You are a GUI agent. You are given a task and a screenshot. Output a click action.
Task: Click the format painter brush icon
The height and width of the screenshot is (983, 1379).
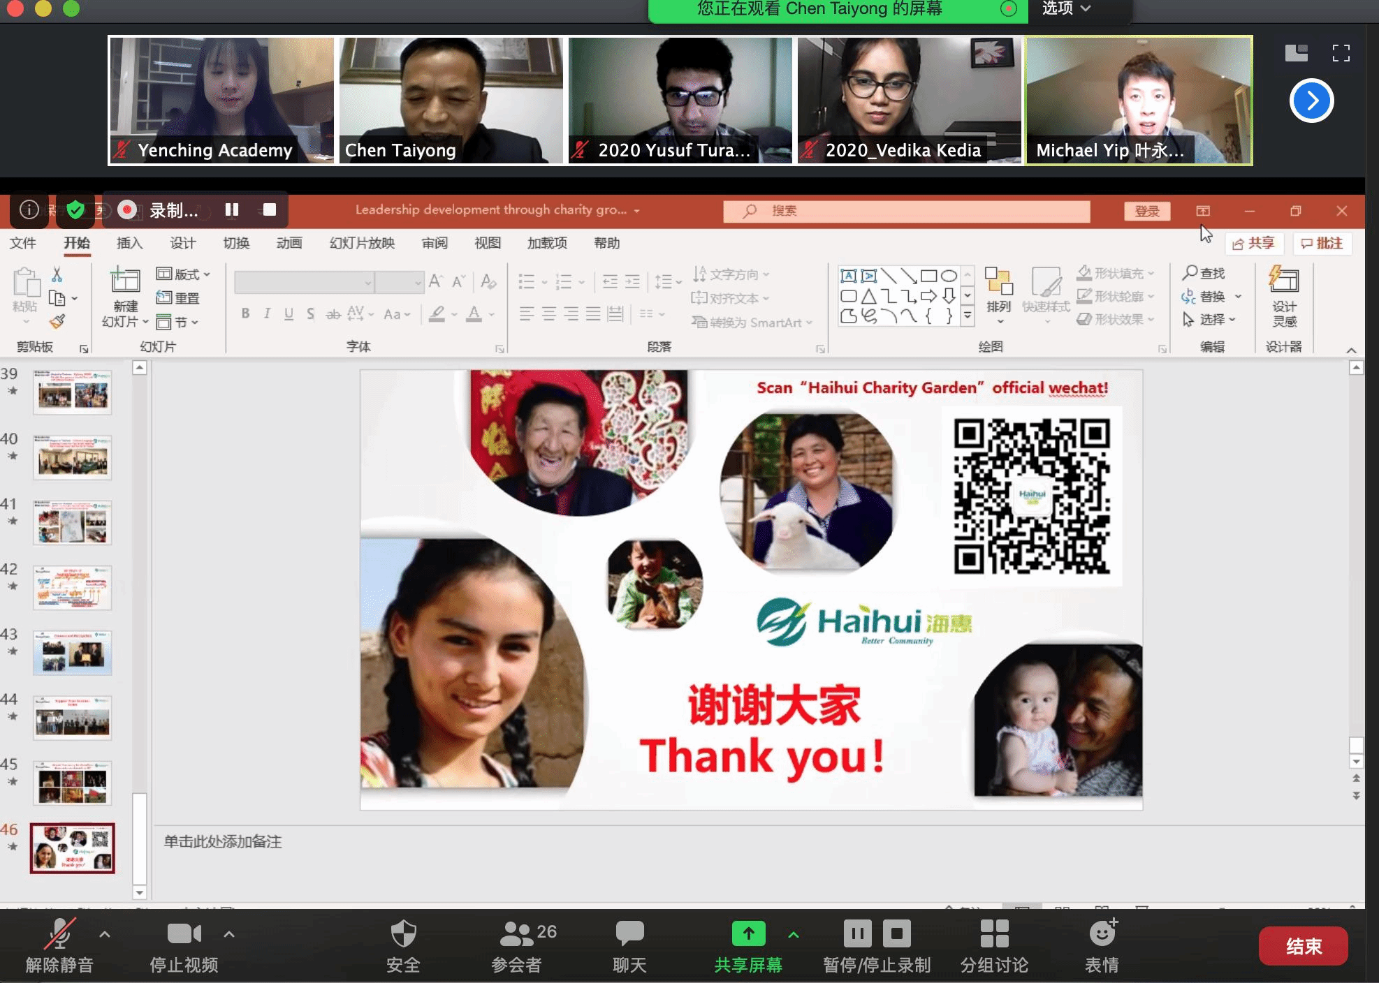[x=57, y=322]
